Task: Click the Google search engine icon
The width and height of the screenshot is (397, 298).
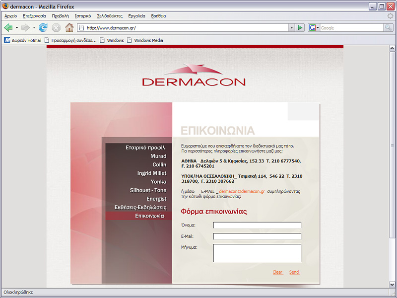Action: 312,28
